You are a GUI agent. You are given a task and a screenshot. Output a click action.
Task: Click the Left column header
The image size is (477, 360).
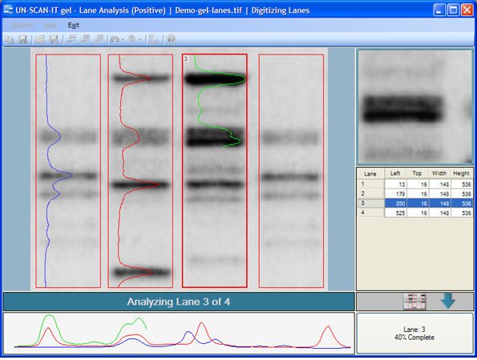tap(395, 173)
